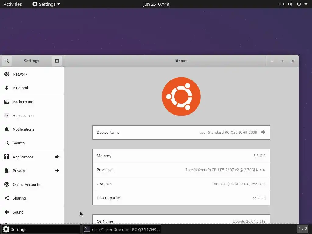
Task: Click the Notifications bell icon
Action: click(x=7, y=129)
